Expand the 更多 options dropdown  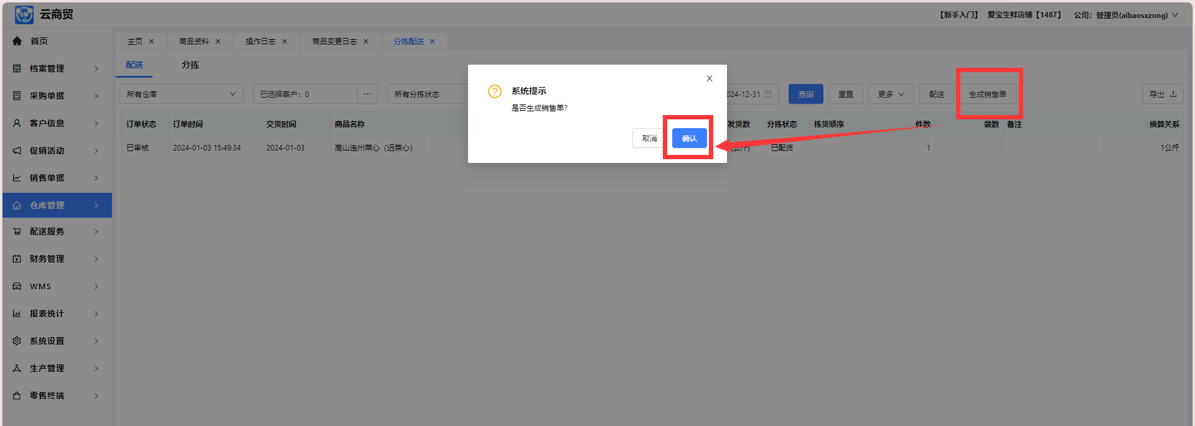tap(891, 94)
